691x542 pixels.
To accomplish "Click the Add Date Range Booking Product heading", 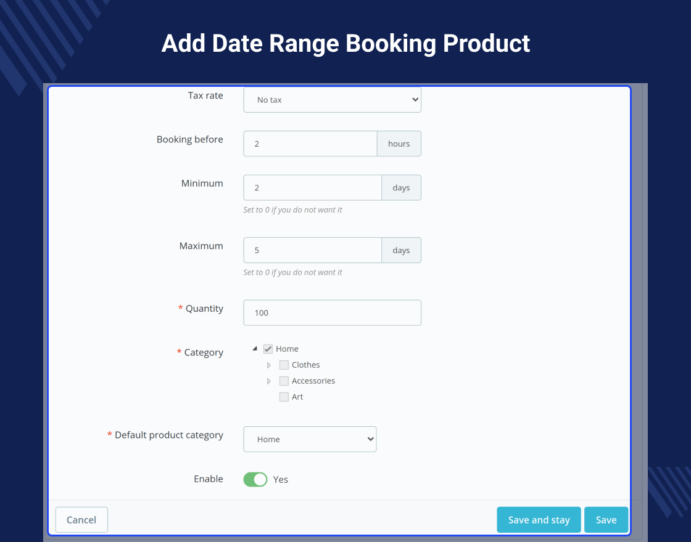I will 345,43.
